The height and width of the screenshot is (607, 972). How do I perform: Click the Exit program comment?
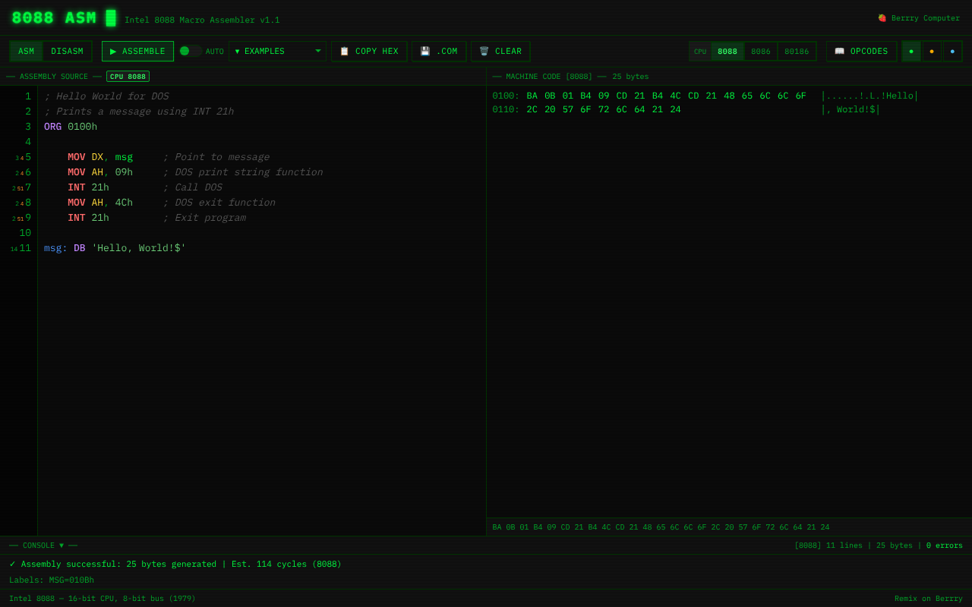point(204,218)
